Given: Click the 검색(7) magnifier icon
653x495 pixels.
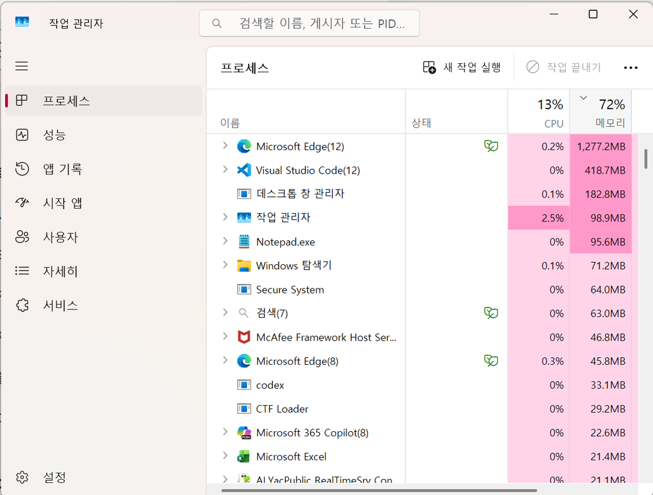Looking at the screenshot, I should coord(244,313).
